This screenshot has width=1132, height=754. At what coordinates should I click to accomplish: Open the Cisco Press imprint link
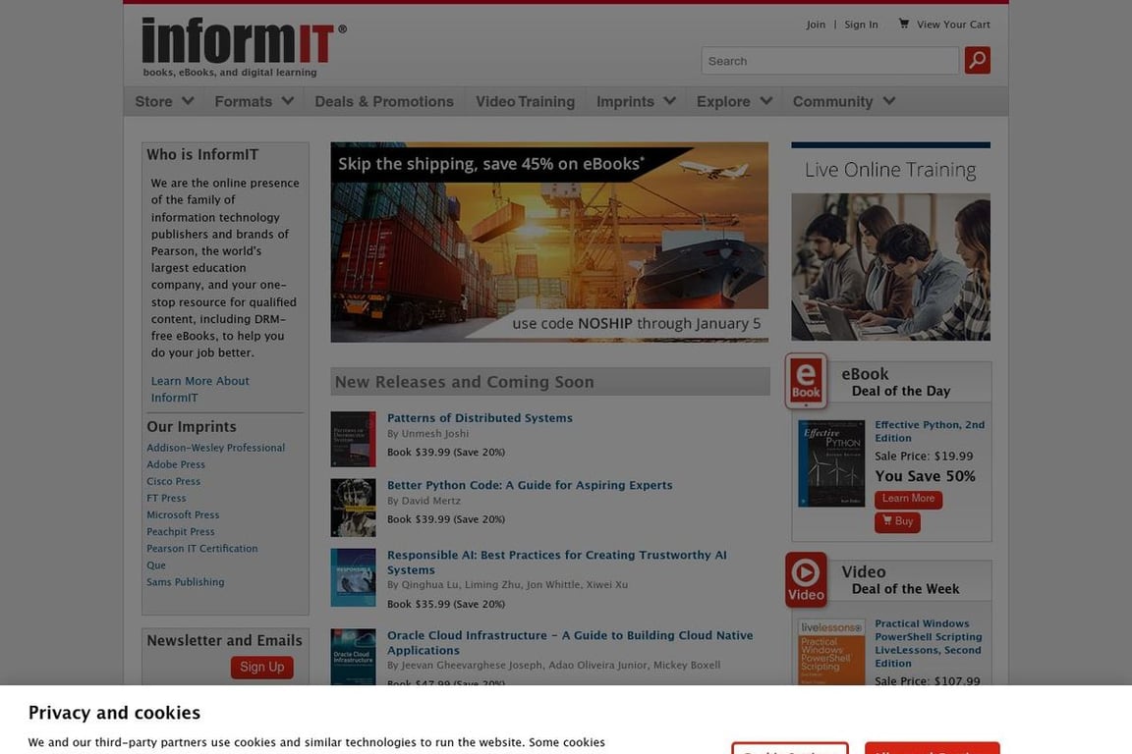click(173, 481)
